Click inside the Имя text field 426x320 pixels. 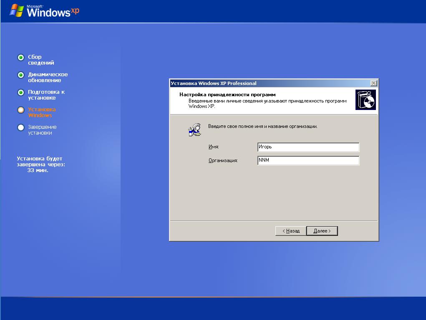pyautogui.click(x=308, y=147)
